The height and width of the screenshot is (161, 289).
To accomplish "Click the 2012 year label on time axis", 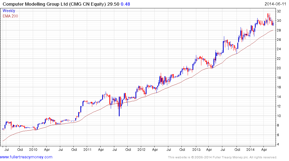I will (x=141, y=149).
